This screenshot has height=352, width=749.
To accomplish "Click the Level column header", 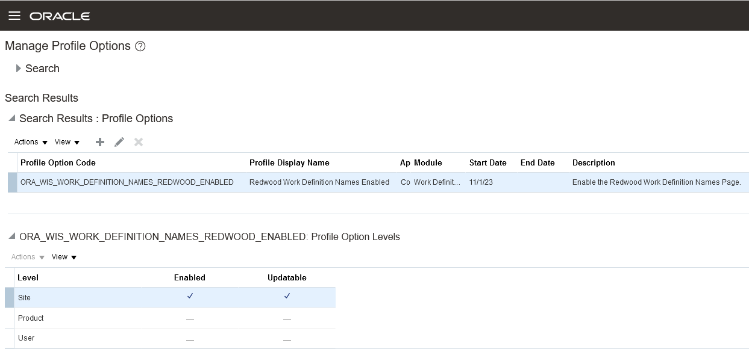I will pyautogui.click(x=28, y=277).
